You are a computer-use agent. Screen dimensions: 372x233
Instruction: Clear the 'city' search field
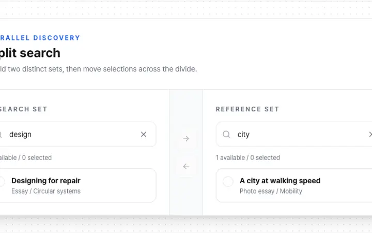pos(370,134)
